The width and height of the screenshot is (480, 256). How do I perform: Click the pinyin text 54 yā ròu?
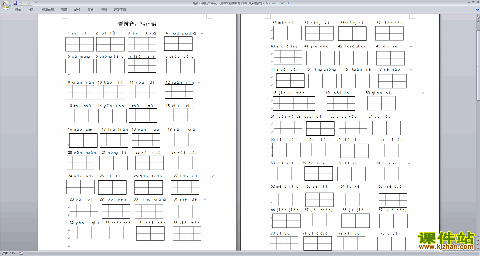point(379,116)
